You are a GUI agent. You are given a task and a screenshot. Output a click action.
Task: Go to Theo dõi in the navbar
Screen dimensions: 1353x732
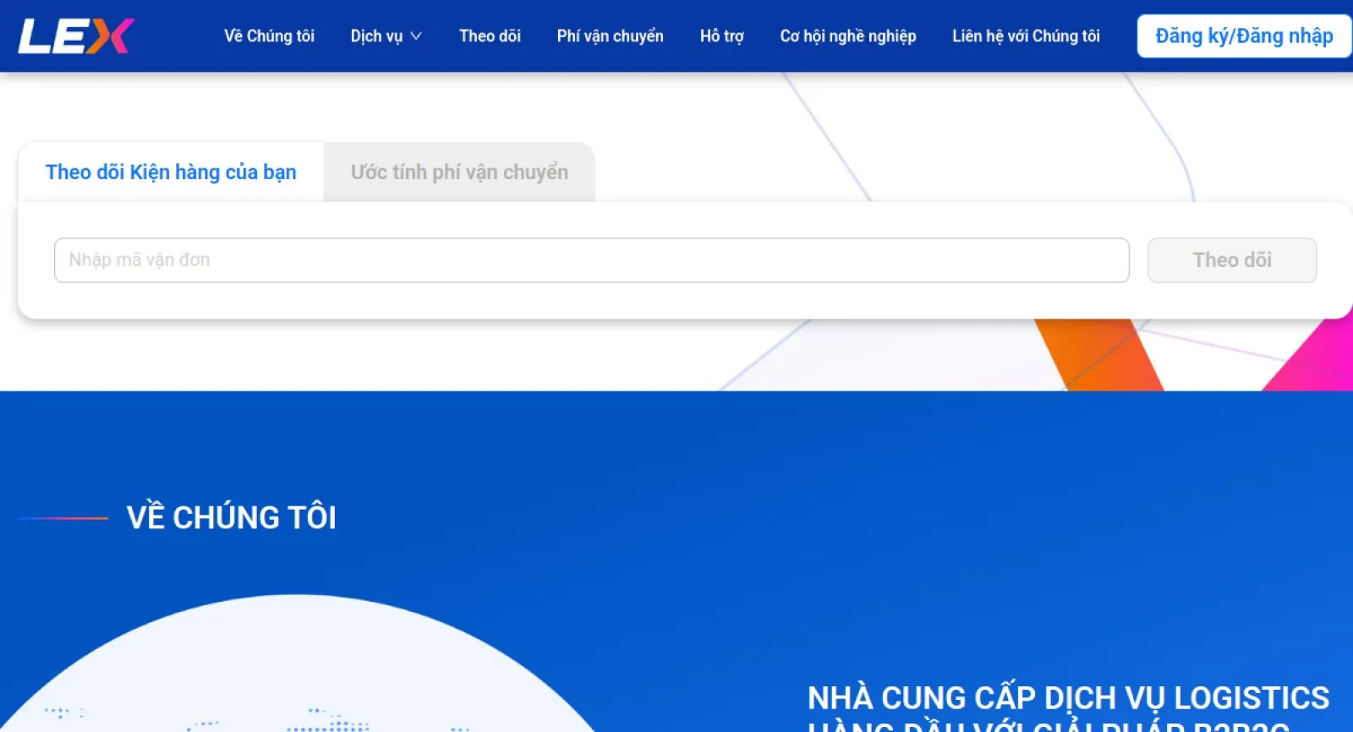[490, 36]
